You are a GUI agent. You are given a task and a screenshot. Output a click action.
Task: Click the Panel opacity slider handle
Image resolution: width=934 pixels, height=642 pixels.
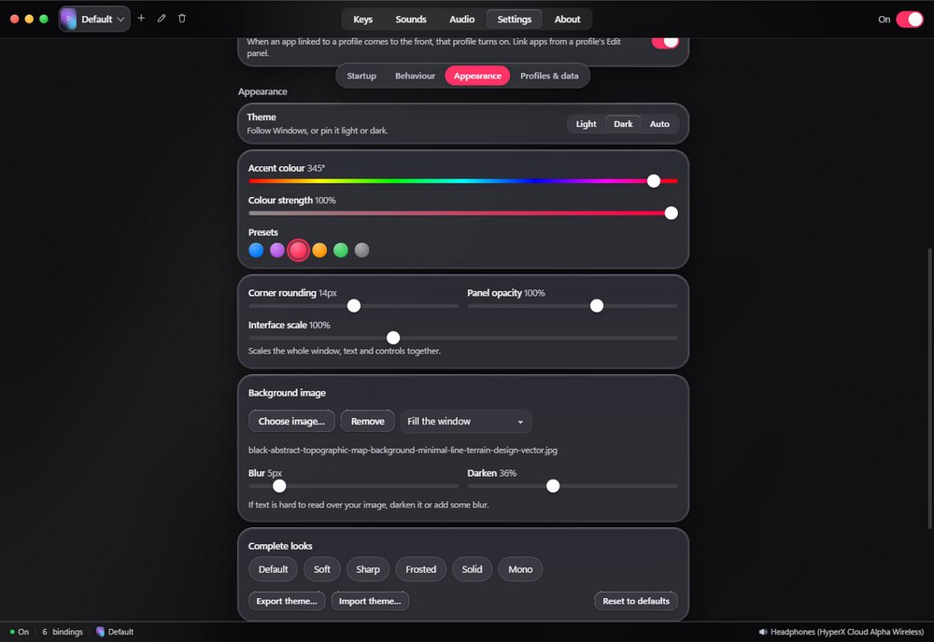[x=596, y=306]
